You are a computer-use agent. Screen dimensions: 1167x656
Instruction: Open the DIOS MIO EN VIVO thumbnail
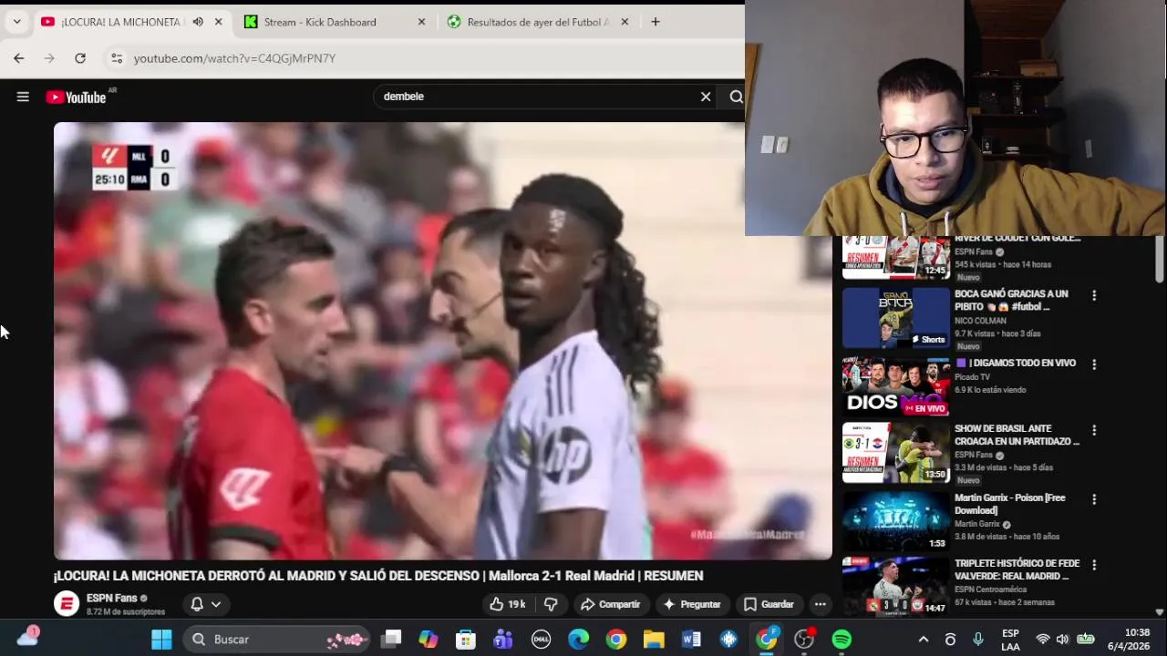pos(896,386)
